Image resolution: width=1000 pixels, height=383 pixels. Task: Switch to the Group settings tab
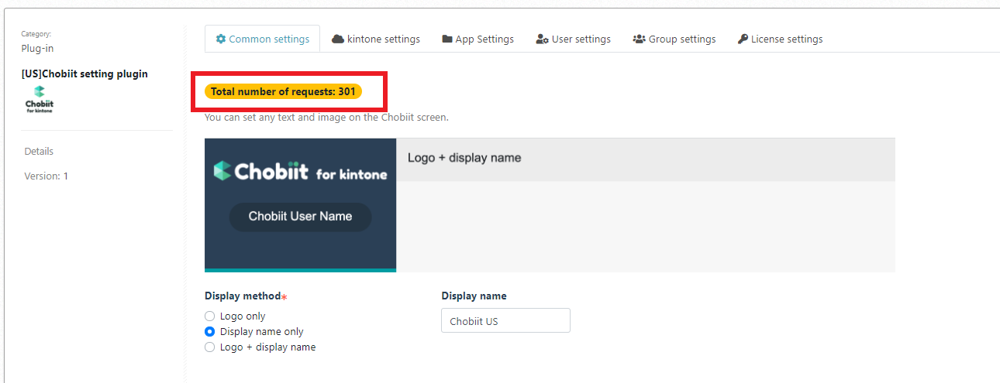[x=674, y=39]
